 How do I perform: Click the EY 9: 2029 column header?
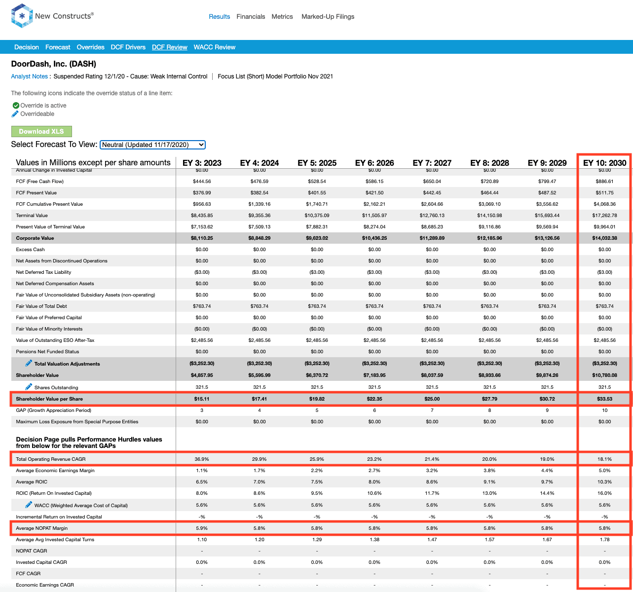[x=547, y=163]
